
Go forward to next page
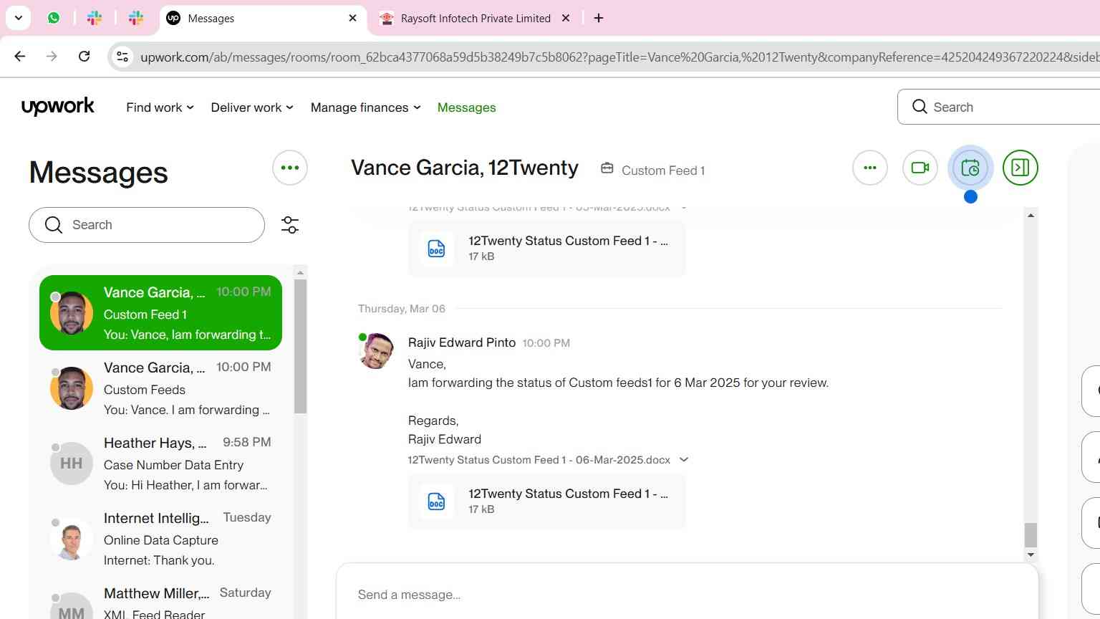tap(52, 57)
